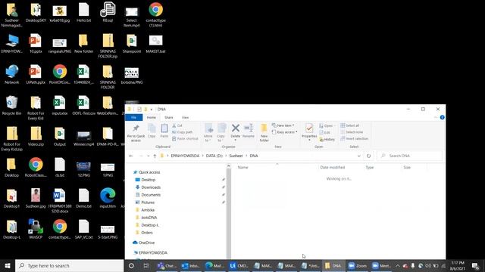The image size is (485, 272).
Task: Open the Windows Start menu
Action: click(8, 265)
